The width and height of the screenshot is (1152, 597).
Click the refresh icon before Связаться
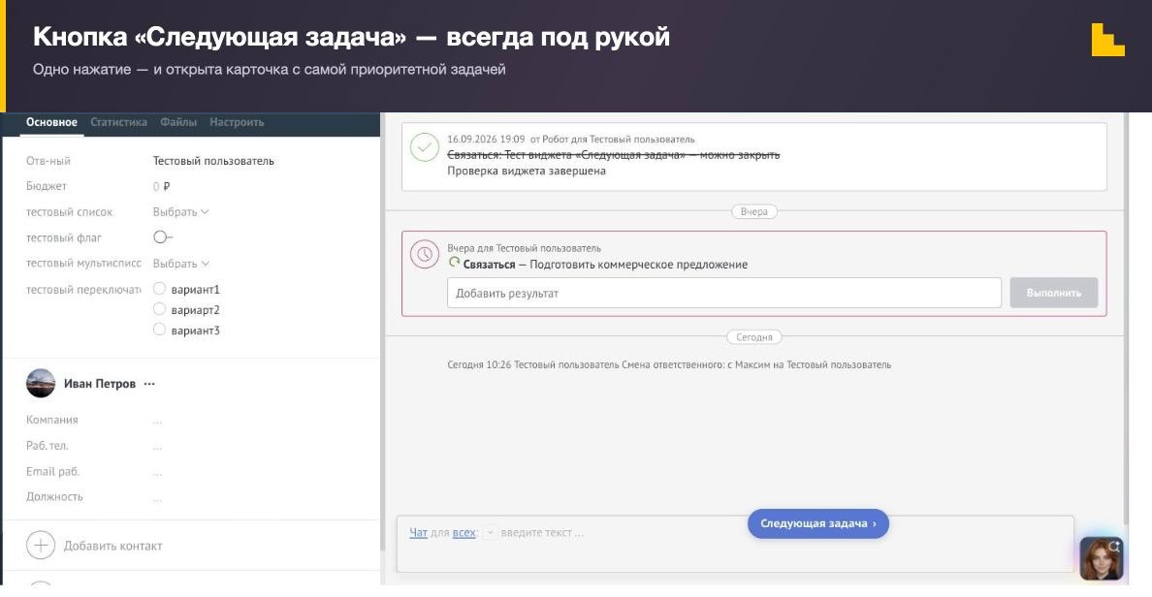454,262
